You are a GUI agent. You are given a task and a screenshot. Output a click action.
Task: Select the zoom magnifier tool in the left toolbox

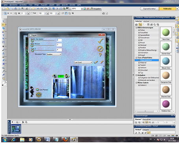4,68
